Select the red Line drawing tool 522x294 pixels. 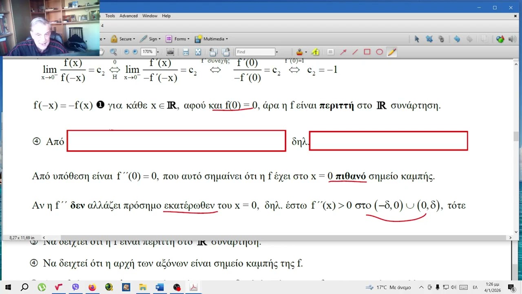355,52
